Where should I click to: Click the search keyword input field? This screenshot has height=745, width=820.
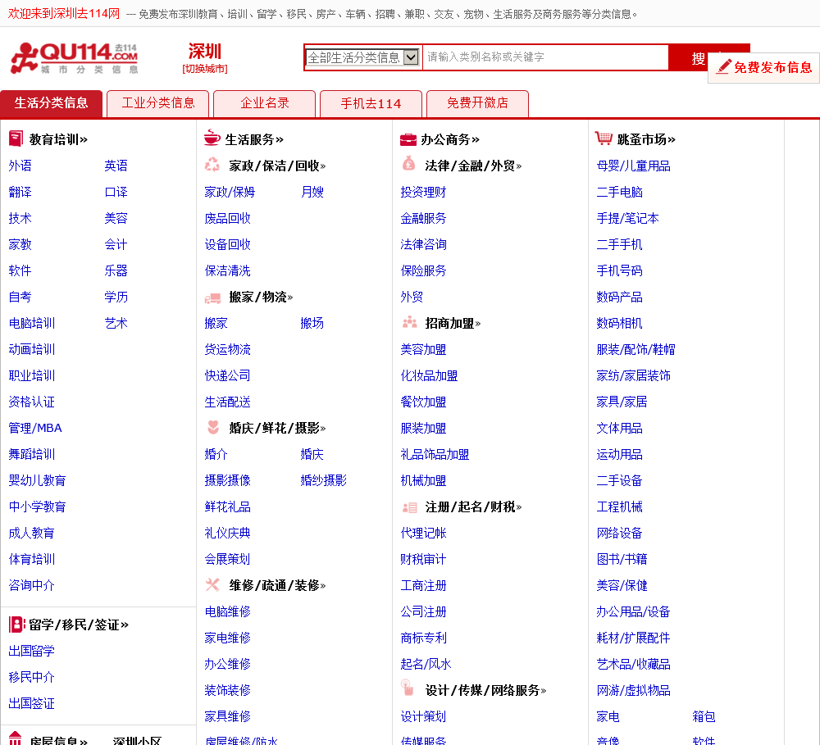pyautogui.click(x=545, y=57)
